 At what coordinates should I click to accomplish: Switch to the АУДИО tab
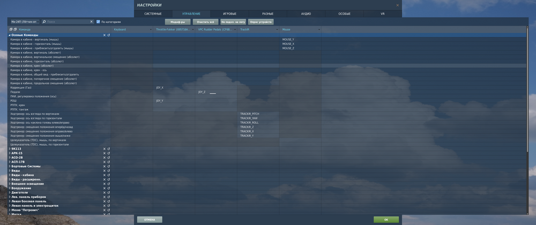tap(306, 14)
